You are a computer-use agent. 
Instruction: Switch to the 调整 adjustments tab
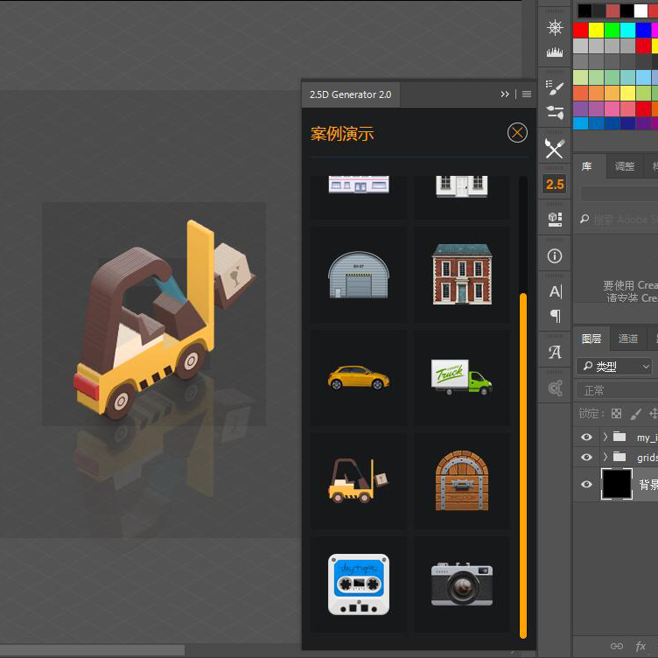click(x=625, y=166)
